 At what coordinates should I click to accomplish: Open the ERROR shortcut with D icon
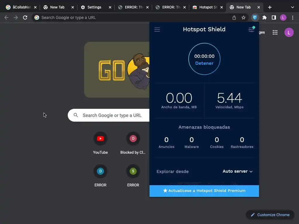pyautogui.click(x=100, y=176)
